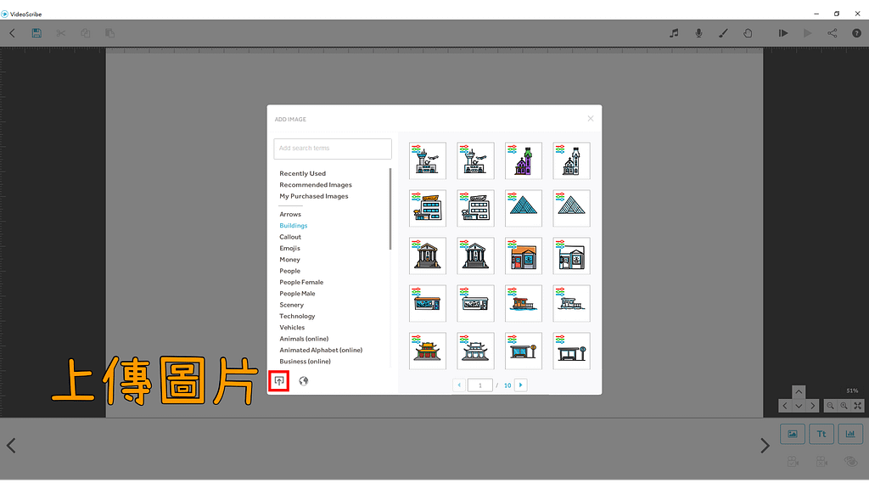This screenshot has height=489, width=869.
Task: Select the voiceover microphone tool
Action: point(698,33)
